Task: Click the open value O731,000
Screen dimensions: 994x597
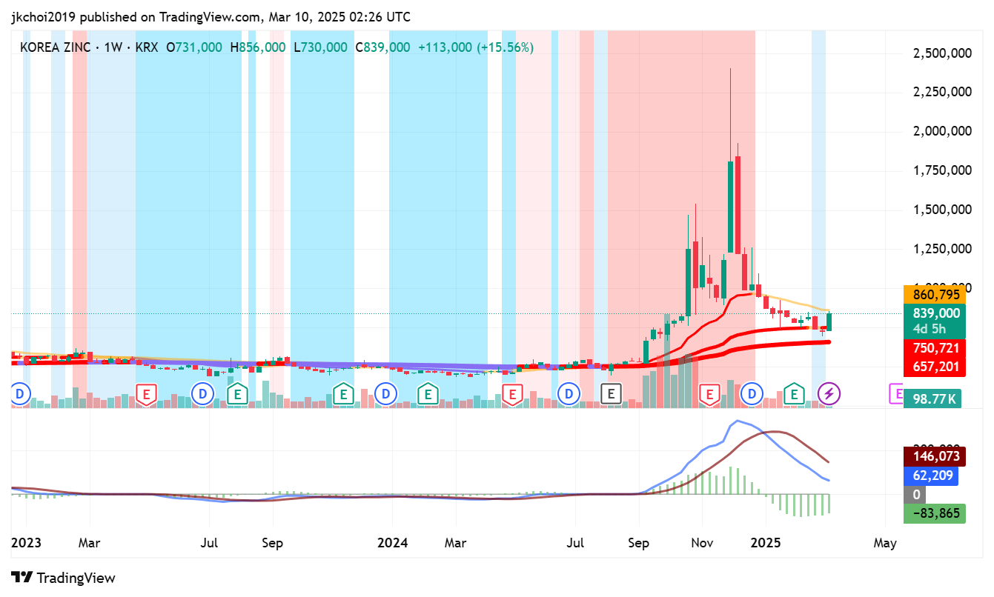Action: (x=193, y=47)
